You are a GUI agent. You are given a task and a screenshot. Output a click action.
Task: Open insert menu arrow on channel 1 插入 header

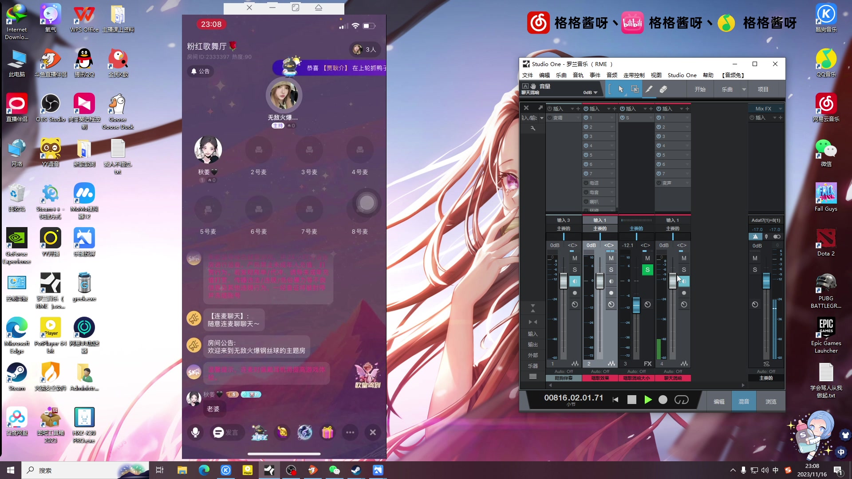click(x=572, y=109)
